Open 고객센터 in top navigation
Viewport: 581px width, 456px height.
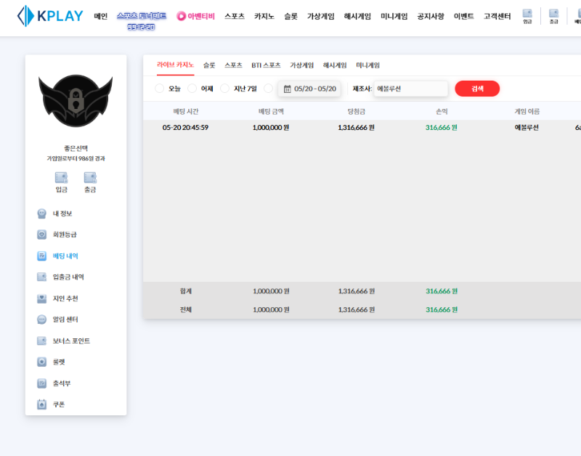[497, 16]
